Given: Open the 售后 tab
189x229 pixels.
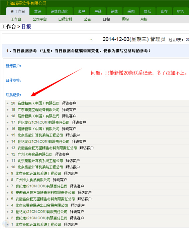Looking at the screenshot, I should point(148,11).
